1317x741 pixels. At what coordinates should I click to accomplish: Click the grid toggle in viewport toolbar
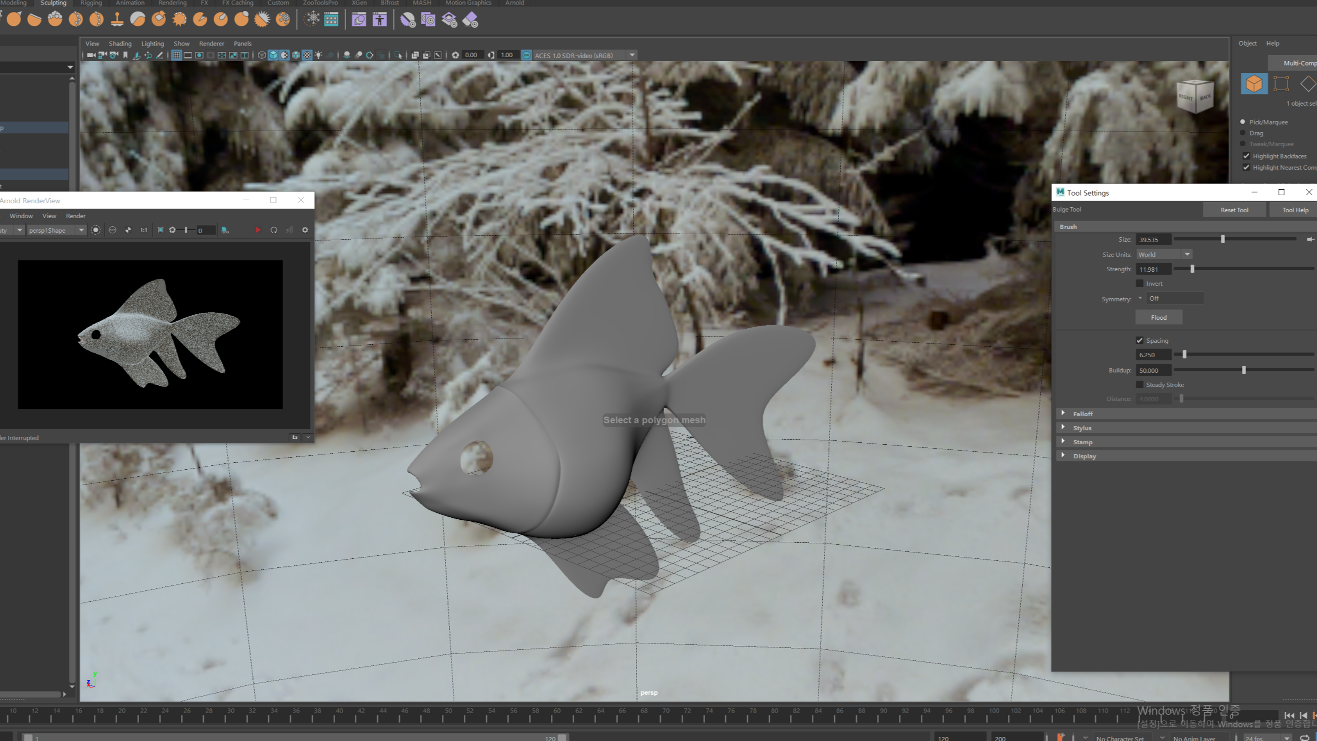click(x=176, y=55)
